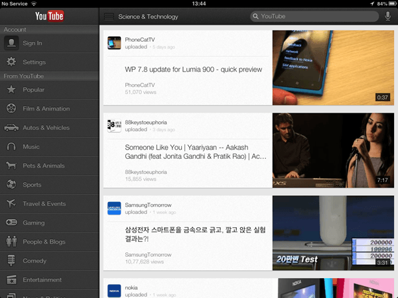Viewport: 398px width, 298px height.
Task: Click '3 days ago' upload date
Action: click(x=164, y=130)
